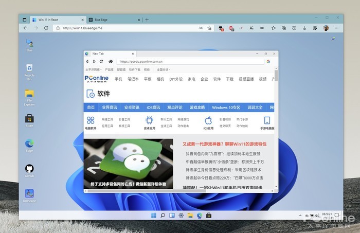This screenshot has height=233, width=360.
Task: Reload page in inner New Tab window
Action: 101,61
